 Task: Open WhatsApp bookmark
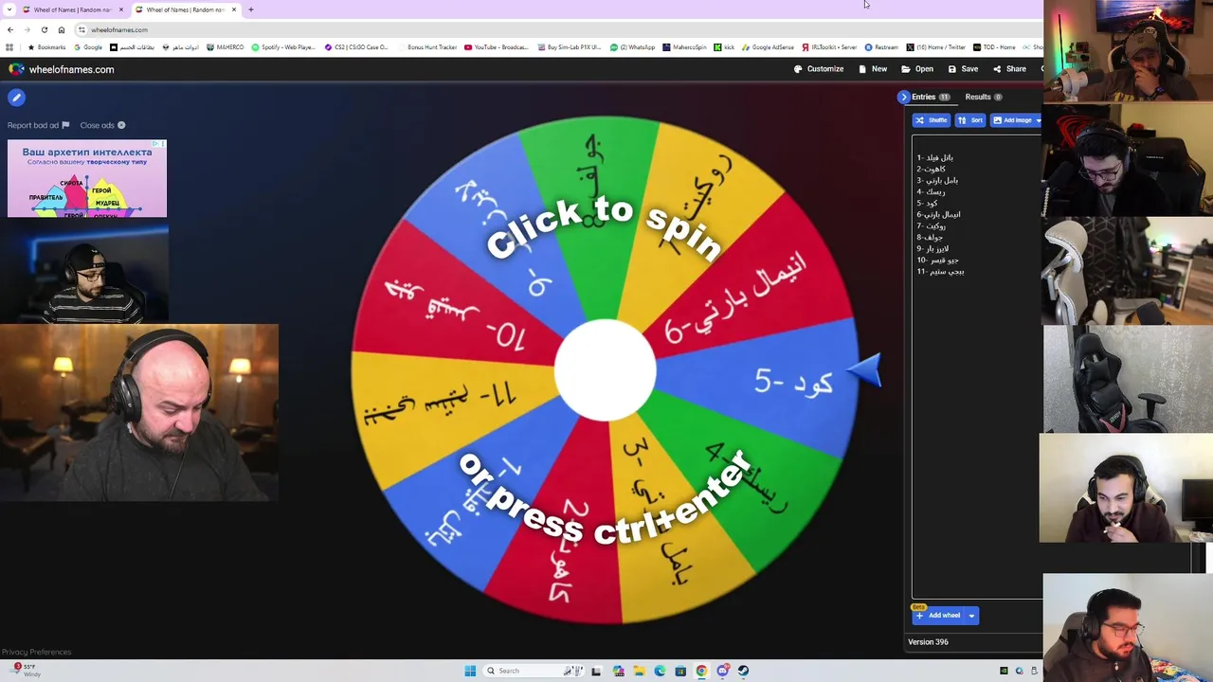click(633, 47)
